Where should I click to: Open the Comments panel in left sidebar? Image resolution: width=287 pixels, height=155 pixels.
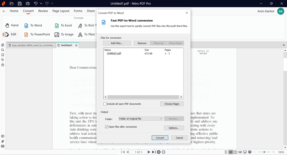point(3,136)
